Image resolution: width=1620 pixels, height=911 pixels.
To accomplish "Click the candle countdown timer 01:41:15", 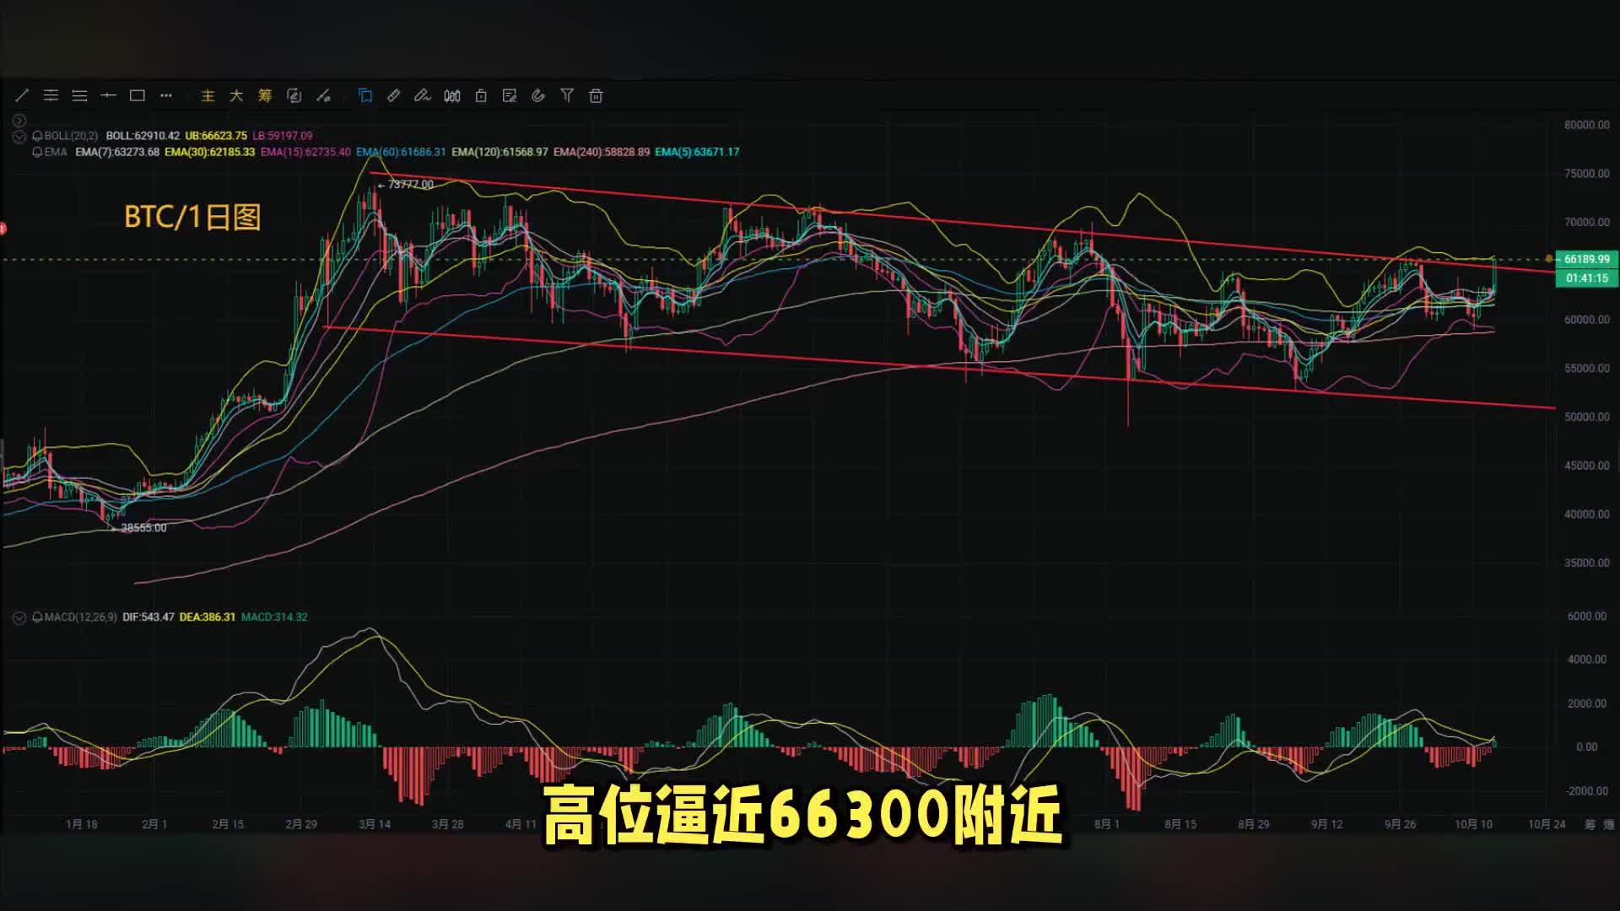I will 1586,278.
